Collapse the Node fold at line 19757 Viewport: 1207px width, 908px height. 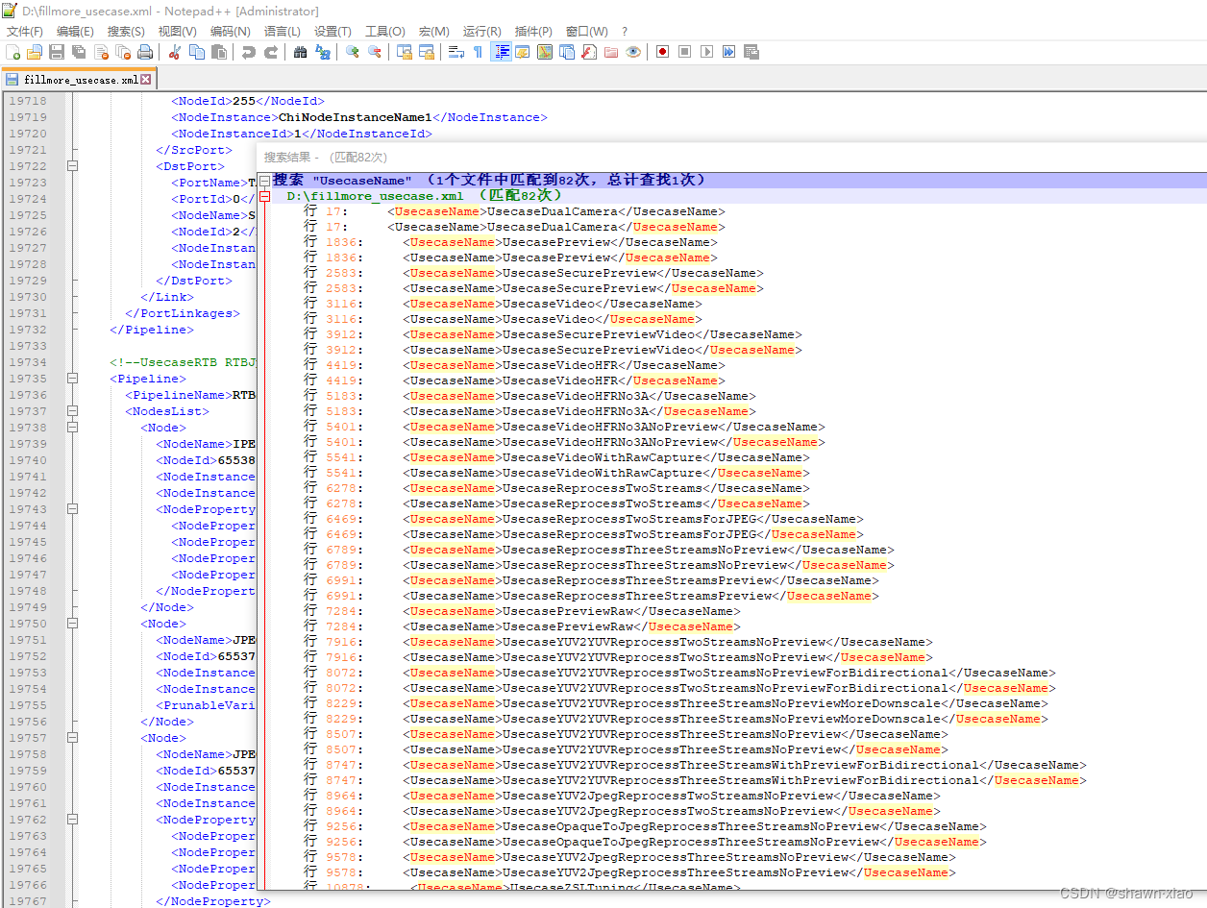[x=72, y=738]
